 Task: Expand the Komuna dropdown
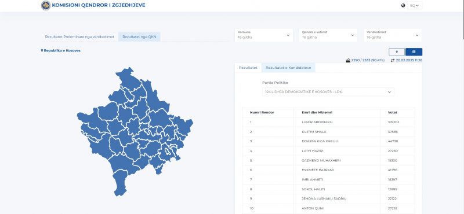[264, 35]
